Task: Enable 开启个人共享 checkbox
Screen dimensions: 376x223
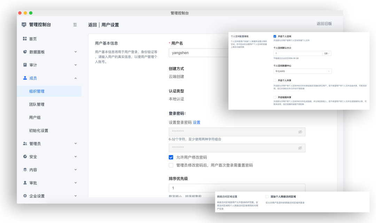Action: click(x=275, y=80)
